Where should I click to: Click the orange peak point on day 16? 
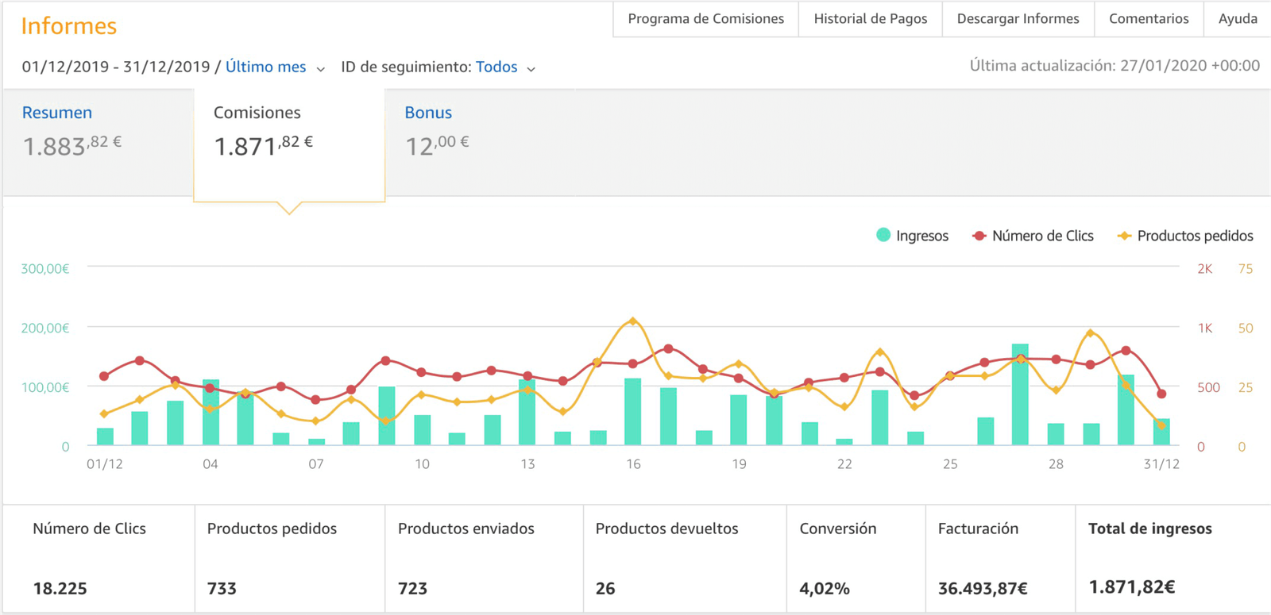(633, 321)
